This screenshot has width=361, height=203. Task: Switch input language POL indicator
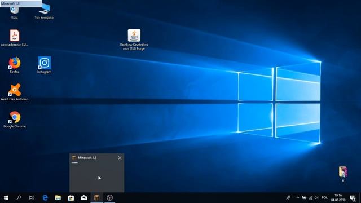(x=325, y=198)
